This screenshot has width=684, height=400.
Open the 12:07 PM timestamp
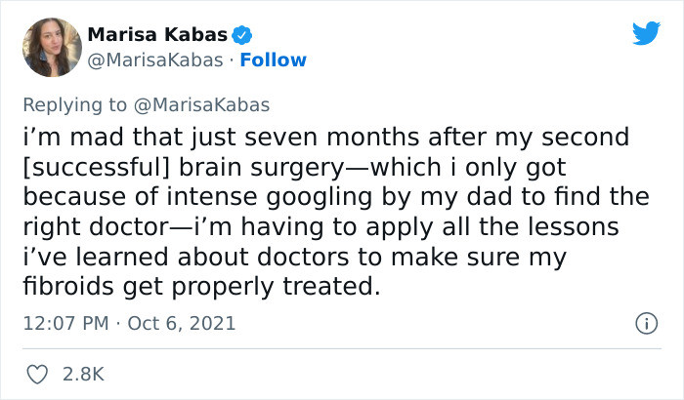coord(63,322)
